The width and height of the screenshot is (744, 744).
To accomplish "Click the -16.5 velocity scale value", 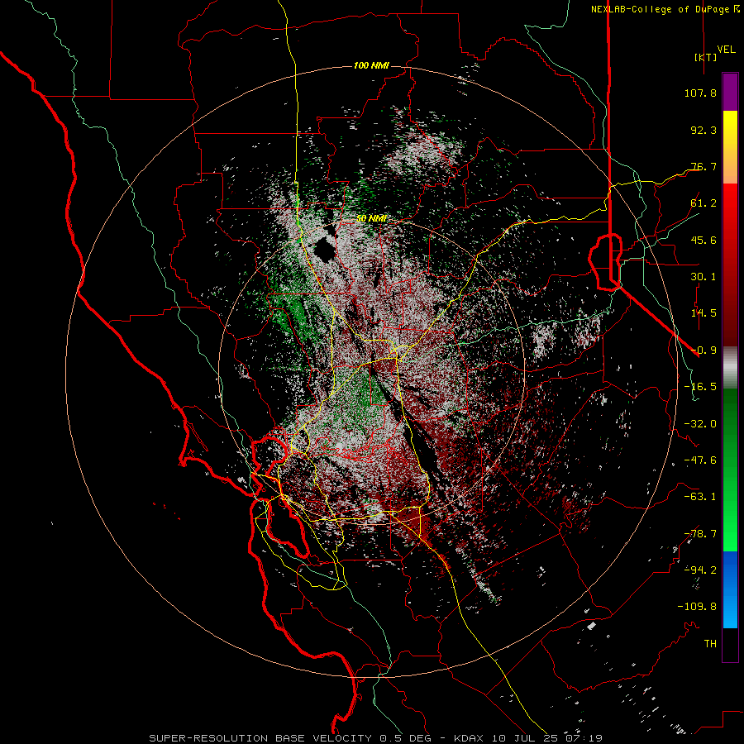I will [700, 387].
